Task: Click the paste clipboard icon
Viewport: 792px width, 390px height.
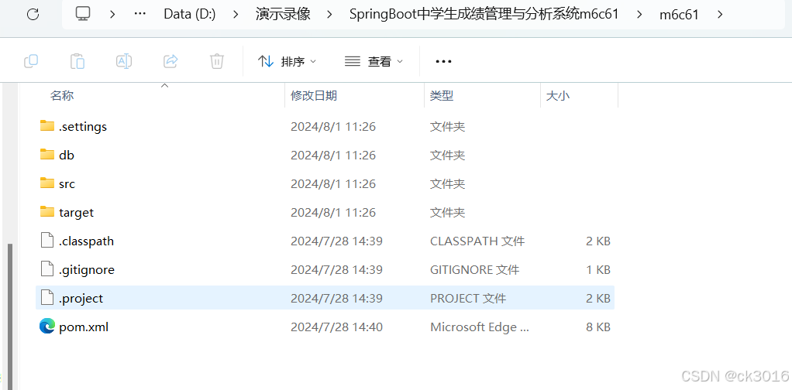Action: pyautogui.click(x=77, y=62)
